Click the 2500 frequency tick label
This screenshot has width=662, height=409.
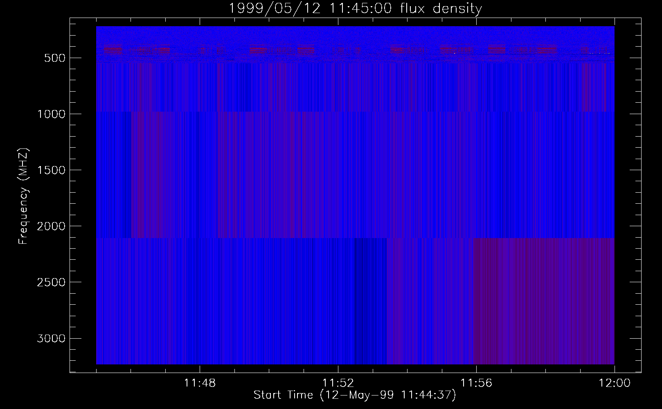coord(51,282)
